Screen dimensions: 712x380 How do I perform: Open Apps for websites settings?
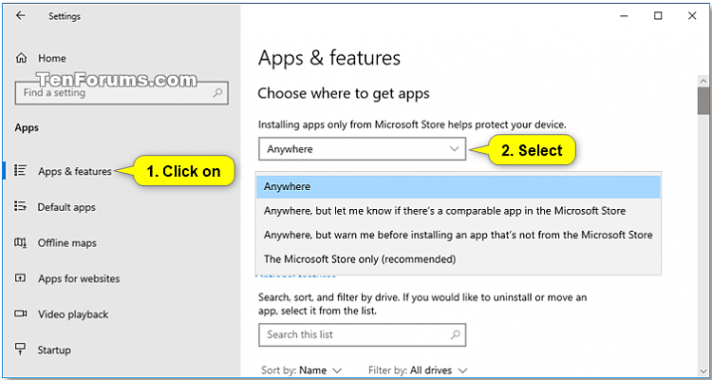[x=79, y=278]
